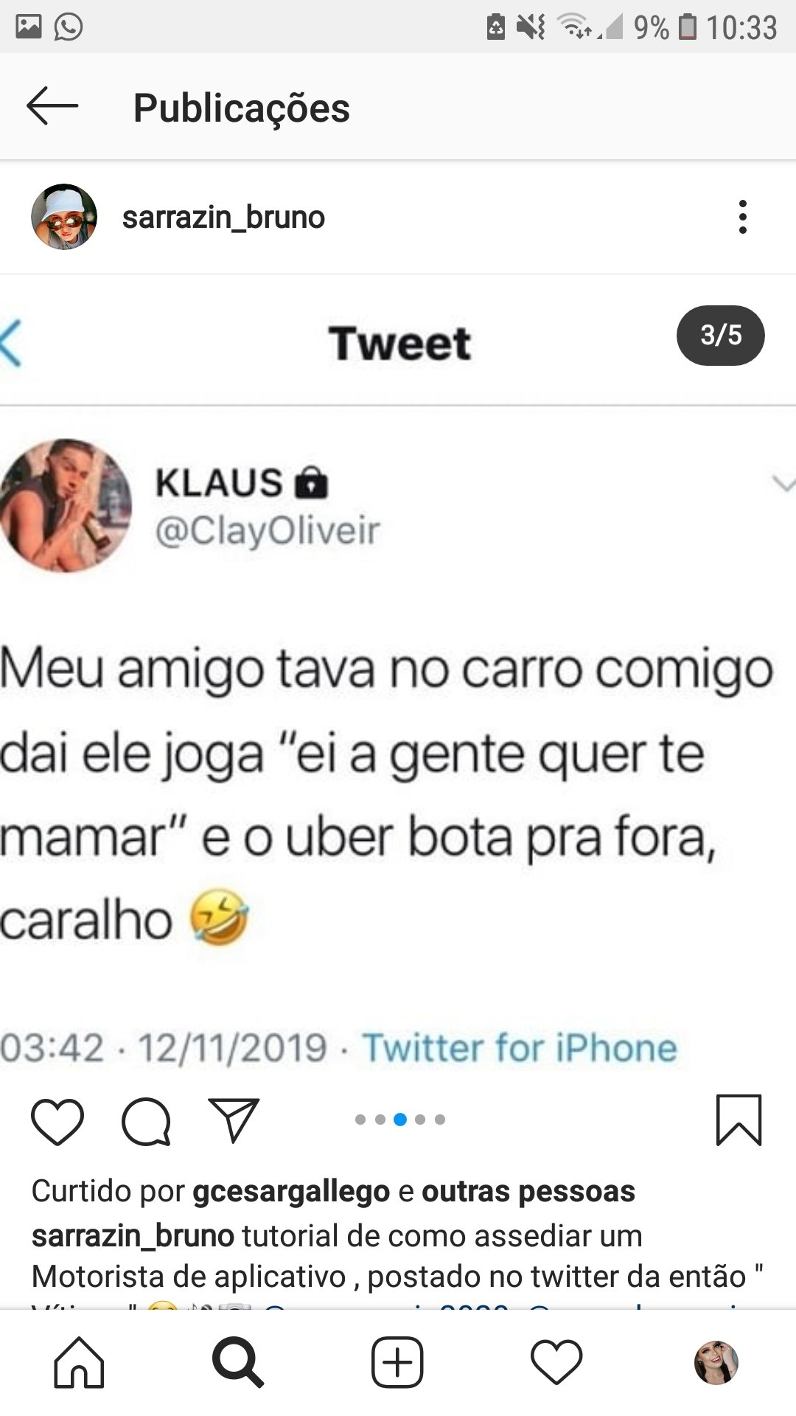Viewport: 796px width, 1416px height.
Task: Open WhatsApp notification icon in status bar
Action: click(69, 27)
